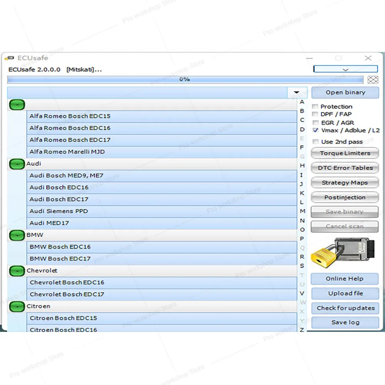Click the Save binary button
Image resolution: width=385 pixels, height=385 pixels.
coord(345,212)
